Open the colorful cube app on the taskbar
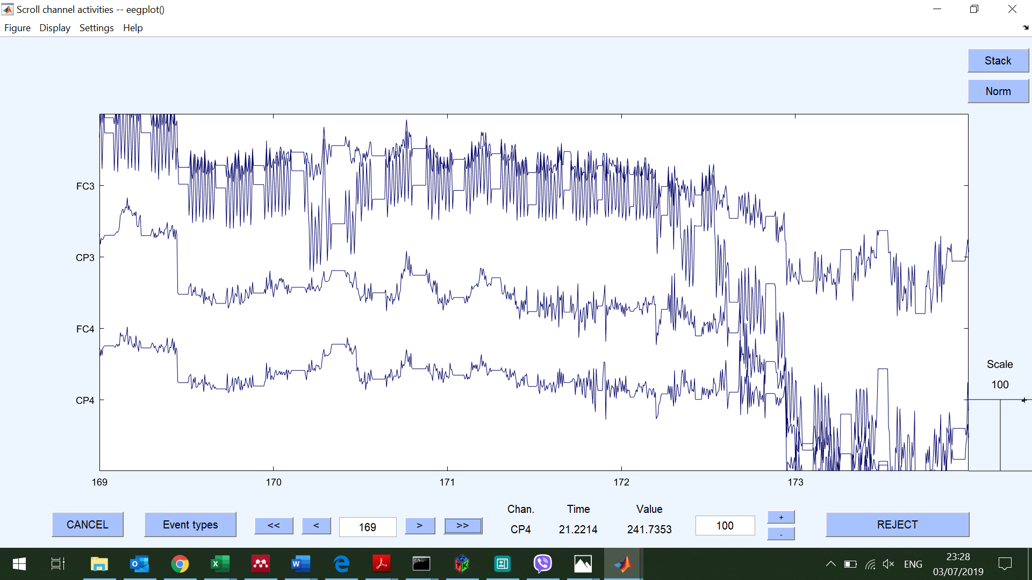1032x580 pixels. (x=462, y=564)
